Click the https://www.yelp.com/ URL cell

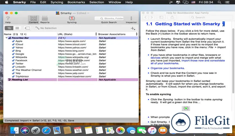71,73
